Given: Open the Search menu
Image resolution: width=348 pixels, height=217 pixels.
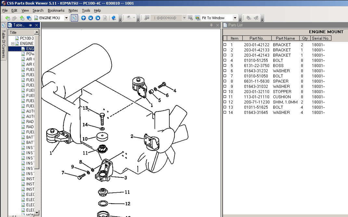Looking at the screenshot, I should pos(38,10).
